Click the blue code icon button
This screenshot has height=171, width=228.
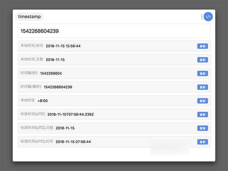tap(208, 17)
